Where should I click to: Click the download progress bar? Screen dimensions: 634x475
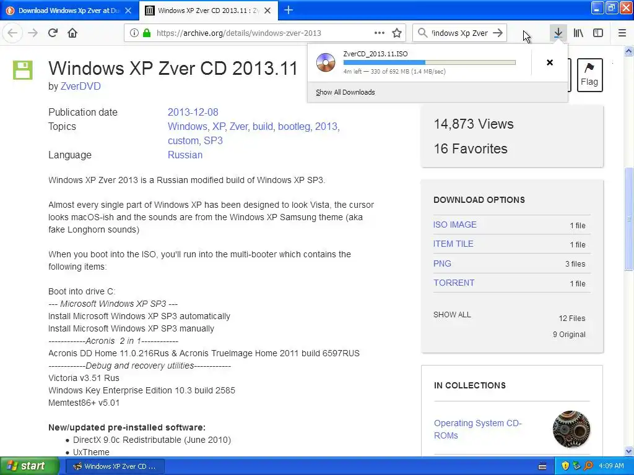(430, 62)
